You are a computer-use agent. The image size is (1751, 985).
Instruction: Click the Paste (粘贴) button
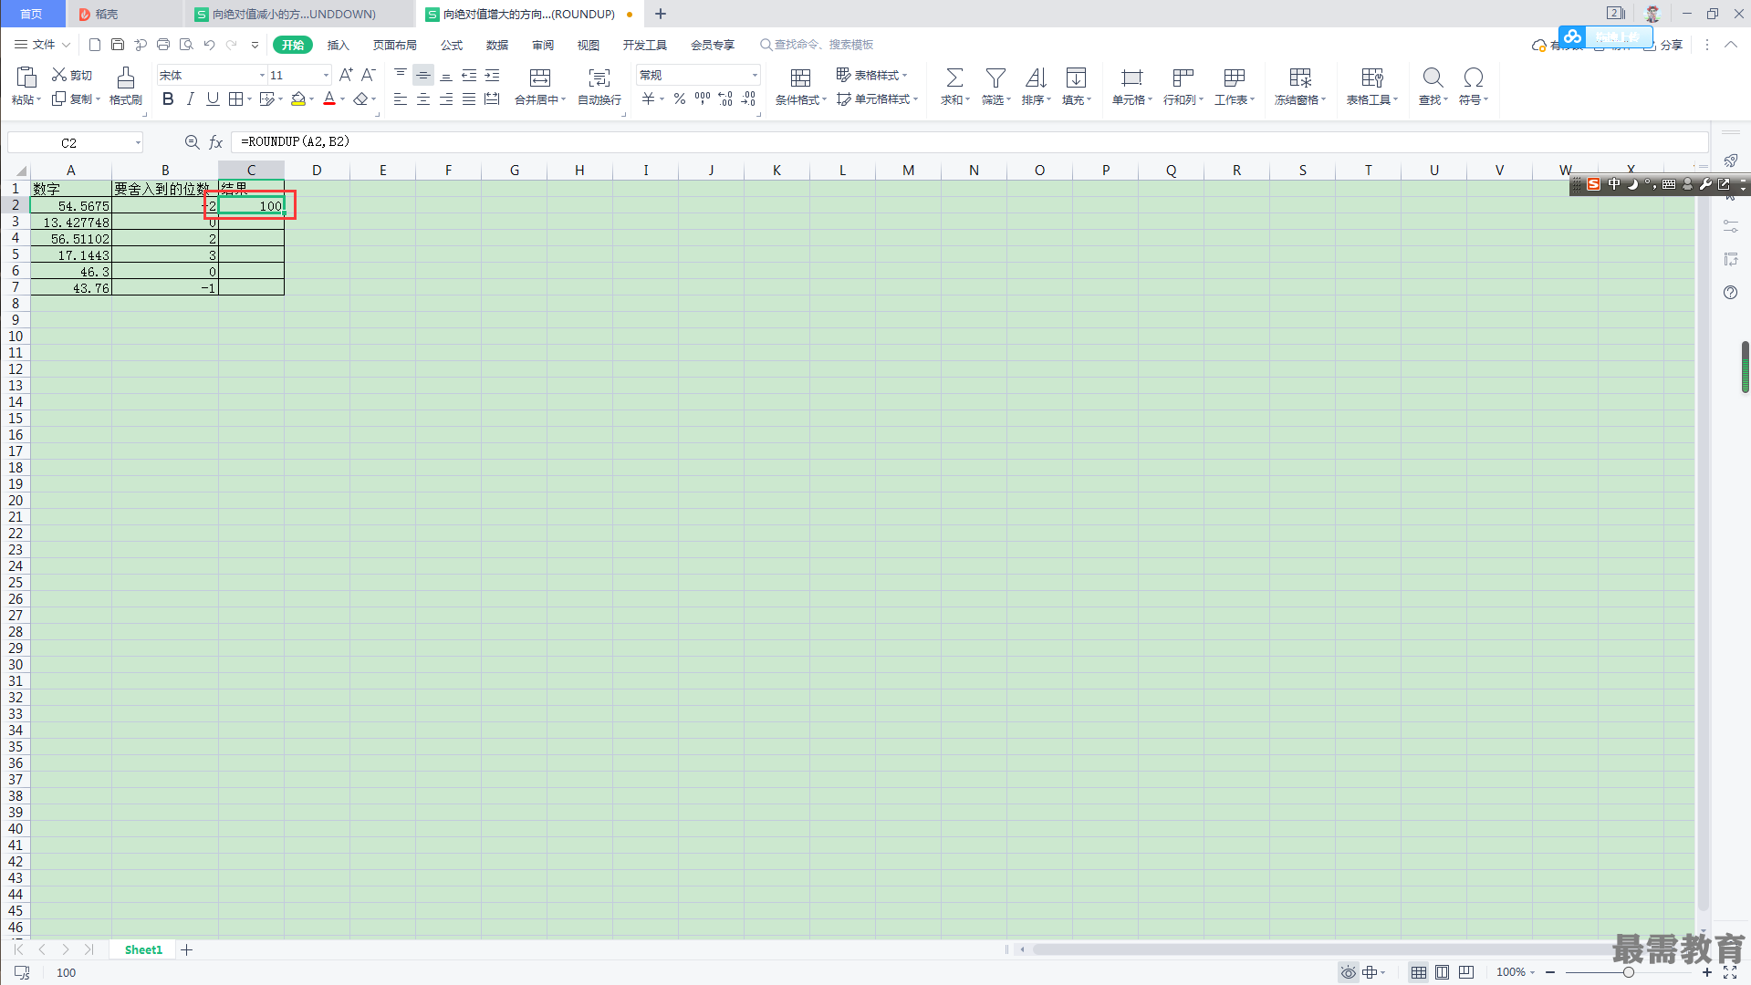[x=26, y=87]
